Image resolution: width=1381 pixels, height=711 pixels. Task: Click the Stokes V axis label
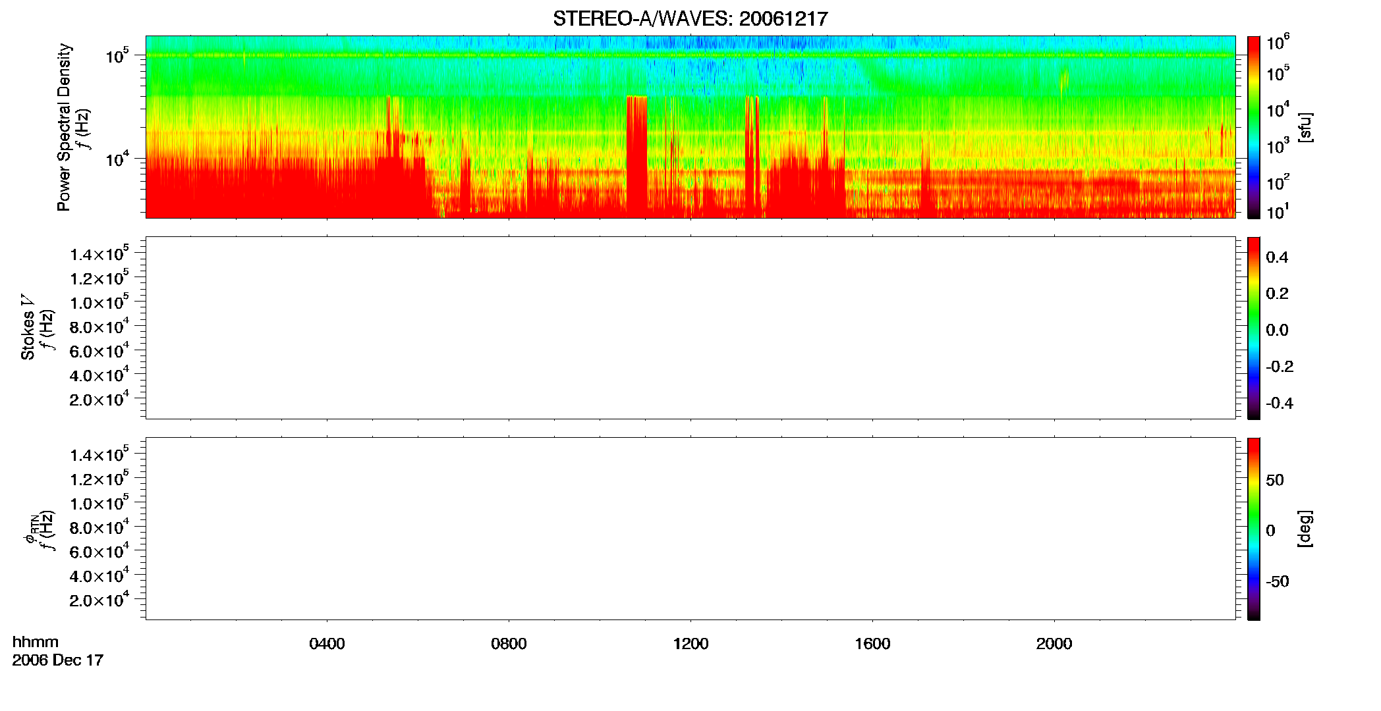pyautogui.click(x=28, y=327)
